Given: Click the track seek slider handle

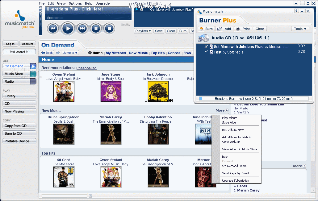Looking at the screenshot, I should coord(48,18).
